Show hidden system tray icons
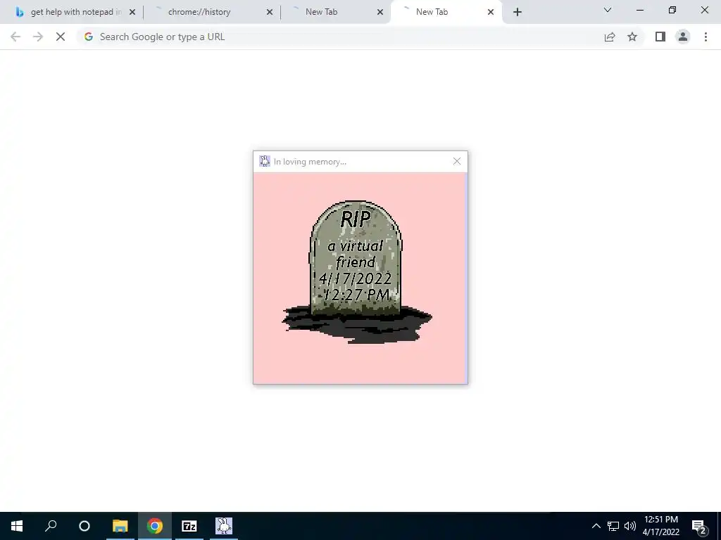Viewport: 721px width, 540px height. click(596, 526)
